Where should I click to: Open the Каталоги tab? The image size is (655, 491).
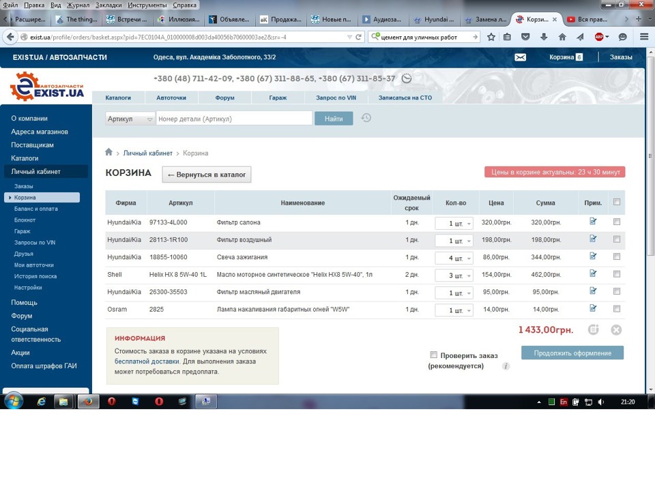[118, 98]
